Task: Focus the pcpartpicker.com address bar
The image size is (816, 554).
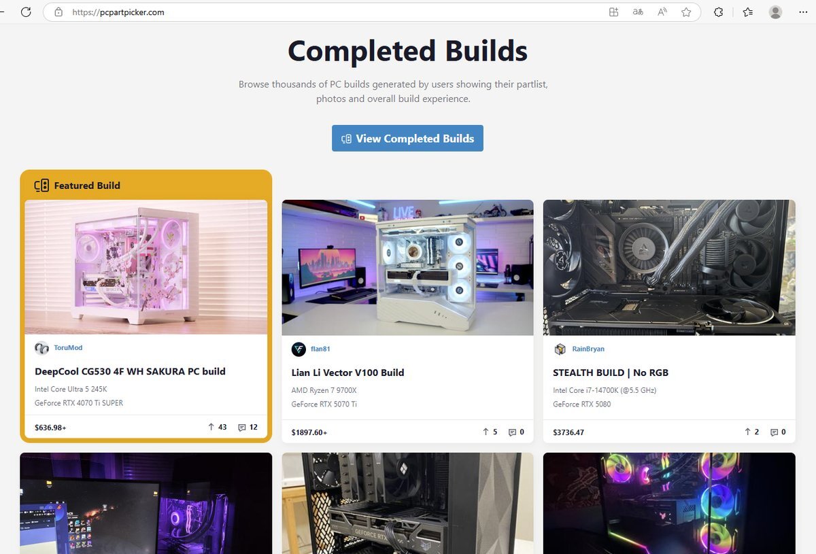Action: pyautogui.click(x=371, y=12)
